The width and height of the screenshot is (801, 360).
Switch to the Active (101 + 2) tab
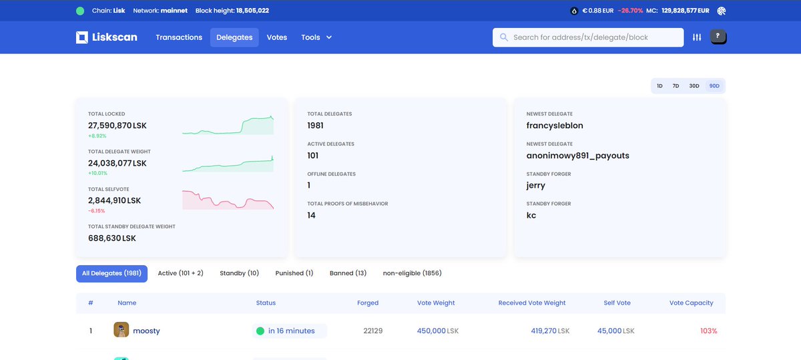point(180,273)
